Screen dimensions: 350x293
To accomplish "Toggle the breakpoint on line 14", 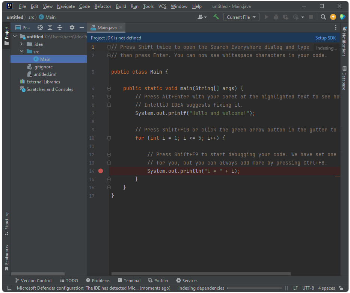I will pos(100,171).
